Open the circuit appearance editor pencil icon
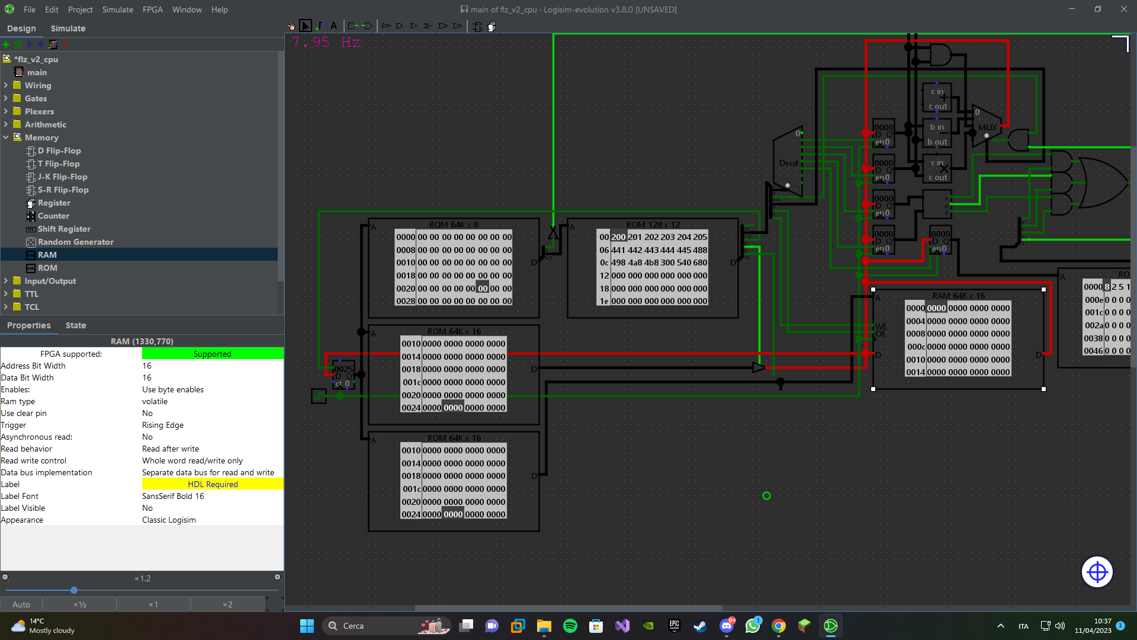 53,44
